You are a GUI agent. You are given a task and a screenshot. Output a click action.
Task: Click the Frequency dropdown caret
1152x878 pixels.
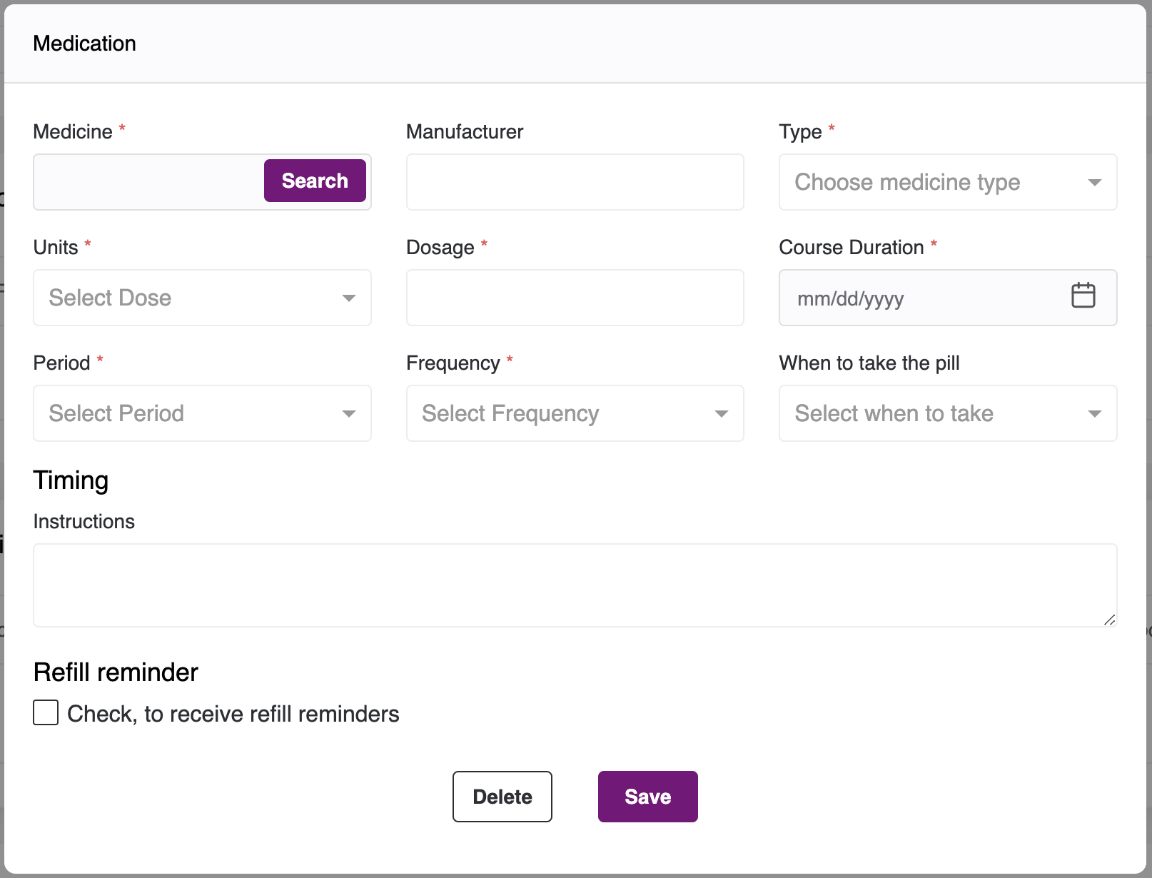pos(722,414)
